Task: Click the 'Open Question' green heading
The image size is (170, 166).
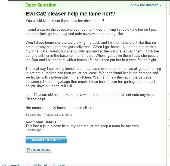Action: click(x=41, y=5)
